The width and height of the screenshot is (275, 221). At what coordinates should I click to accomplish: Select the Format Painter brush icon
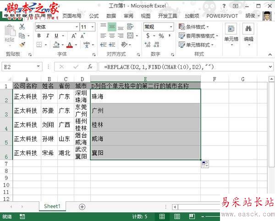coord(22,45)
